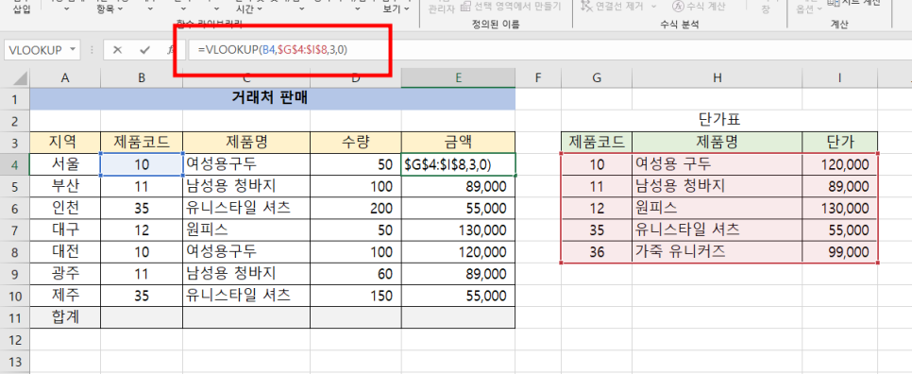The height and width of the screenshot is (374, 912).
Task: Select column F header
Action: tap(538, 78)
